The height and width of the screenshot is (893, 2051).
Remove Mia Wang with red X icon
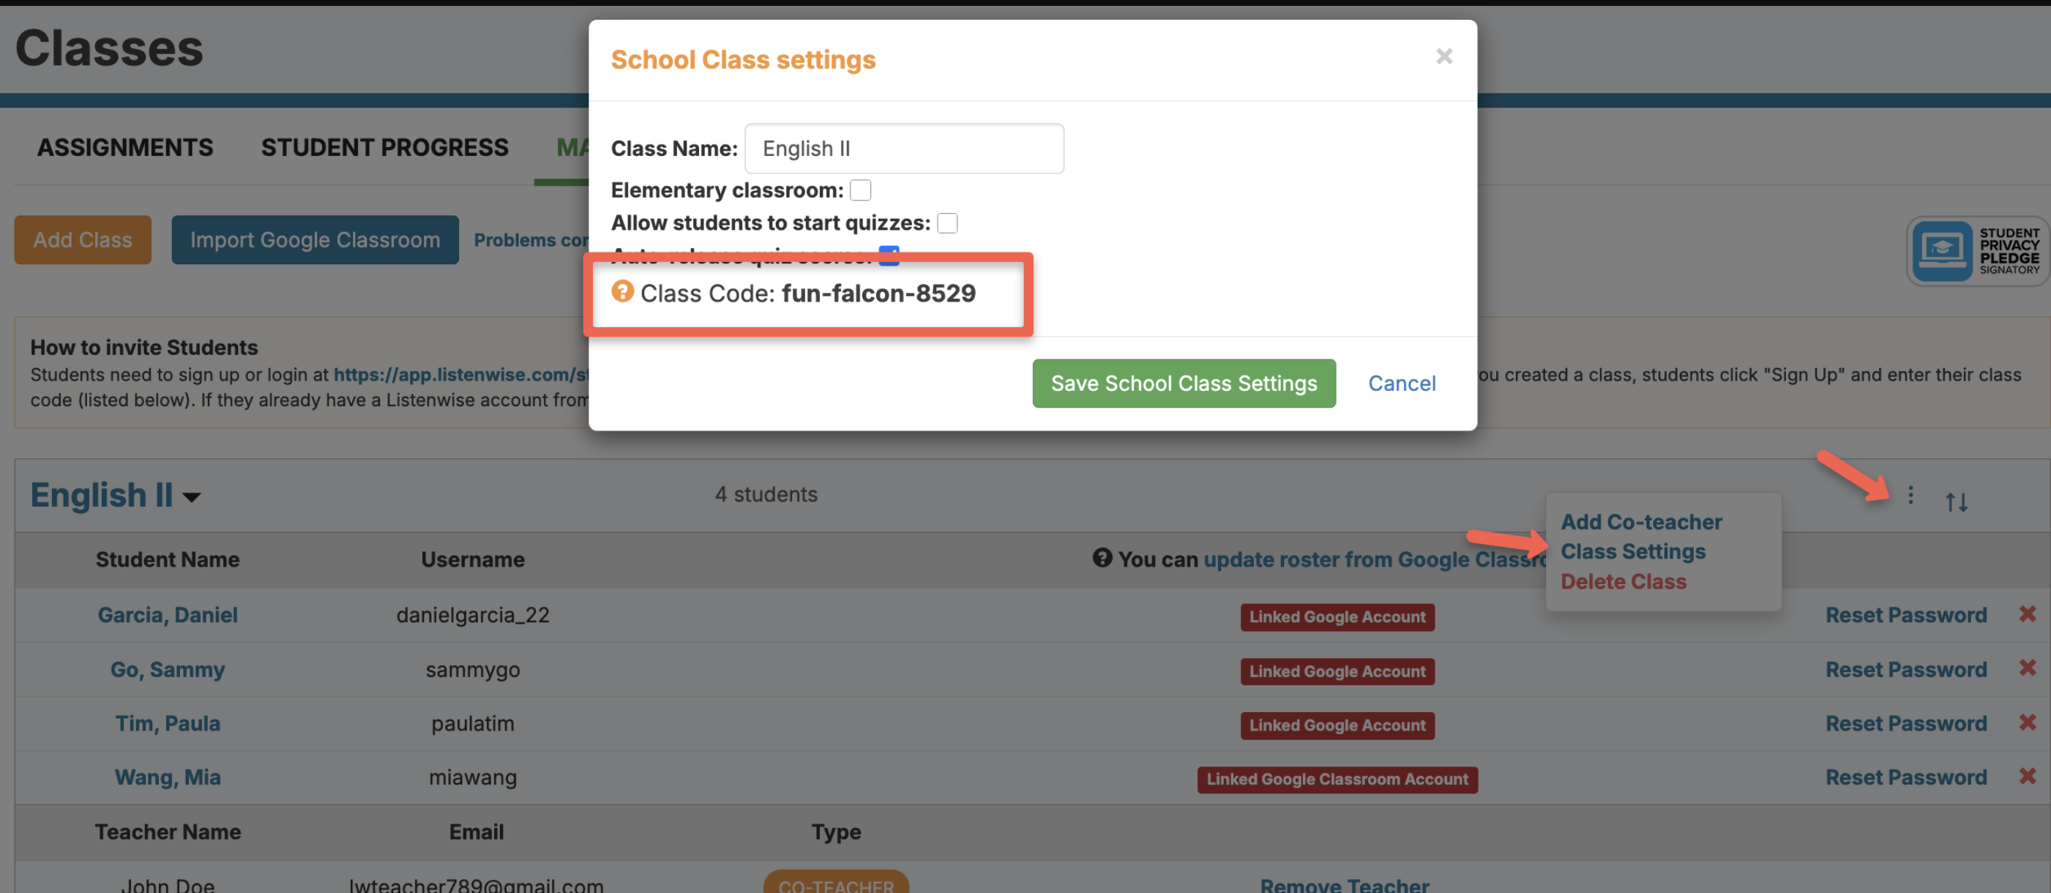point(2027,776)
